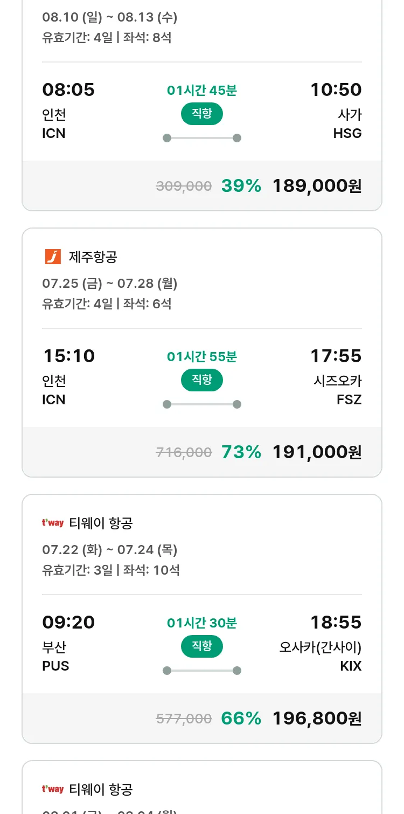Click route line under the PUS–KIX flight

(202, 671)
